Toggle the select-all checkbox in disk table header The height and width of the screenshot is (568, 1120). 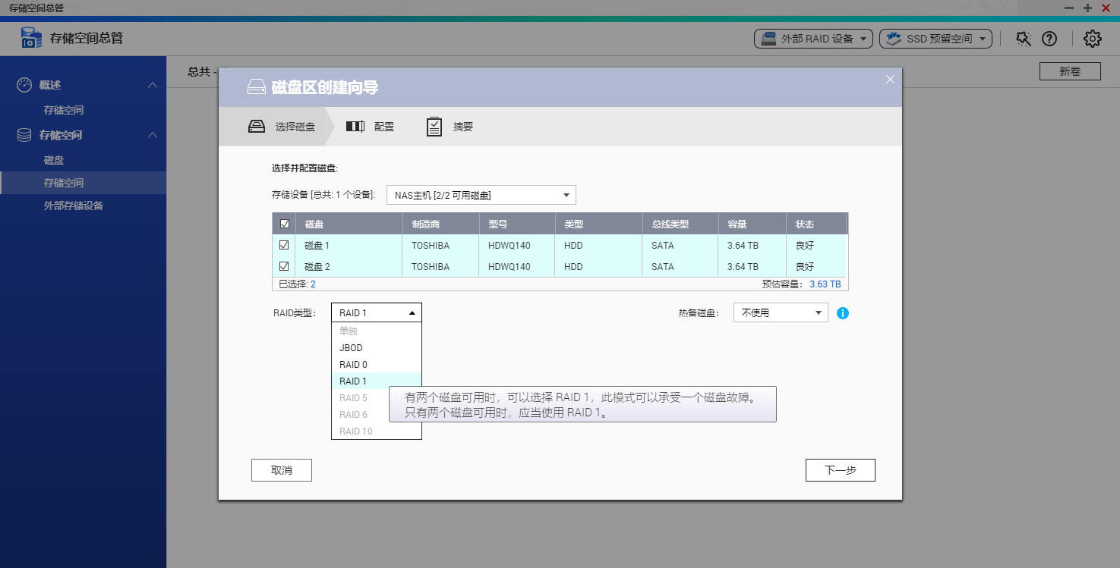(285, 223)
